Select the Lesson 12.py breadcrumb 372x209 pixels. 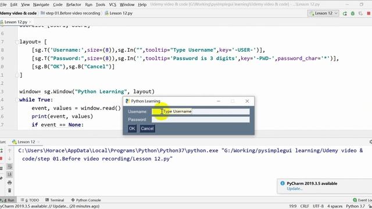[x=119, y=13]
